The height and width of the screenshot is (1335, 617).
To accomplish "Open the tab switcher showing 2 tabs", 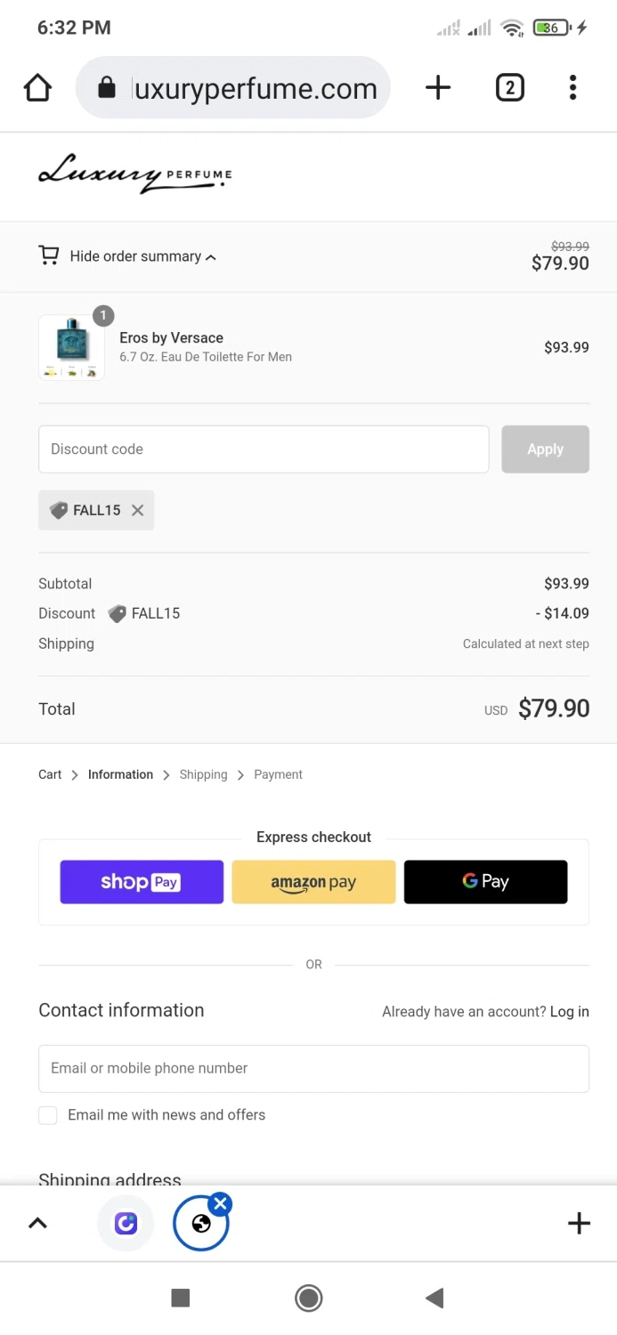I will coord(509,87).
